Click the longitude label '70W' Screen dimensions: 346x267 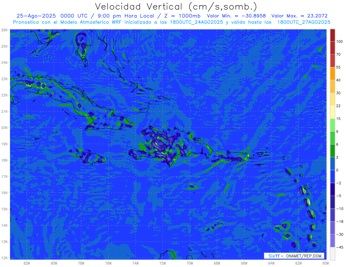point(190,263)
